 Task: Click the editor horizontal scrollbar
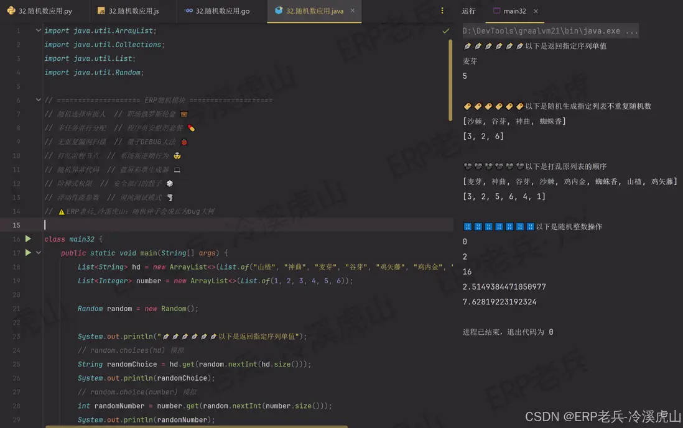pos(197,426)
